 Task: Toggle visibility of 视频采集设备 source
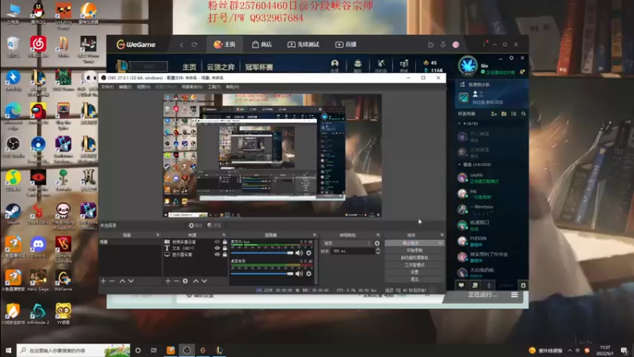pyautogui.click(x=217, y=242)
